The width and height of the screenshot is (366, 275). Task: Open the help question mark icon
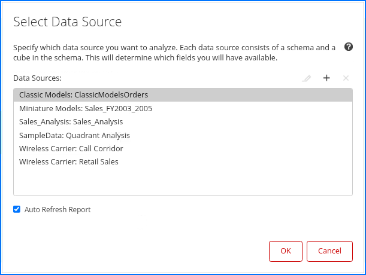[349, 47]
